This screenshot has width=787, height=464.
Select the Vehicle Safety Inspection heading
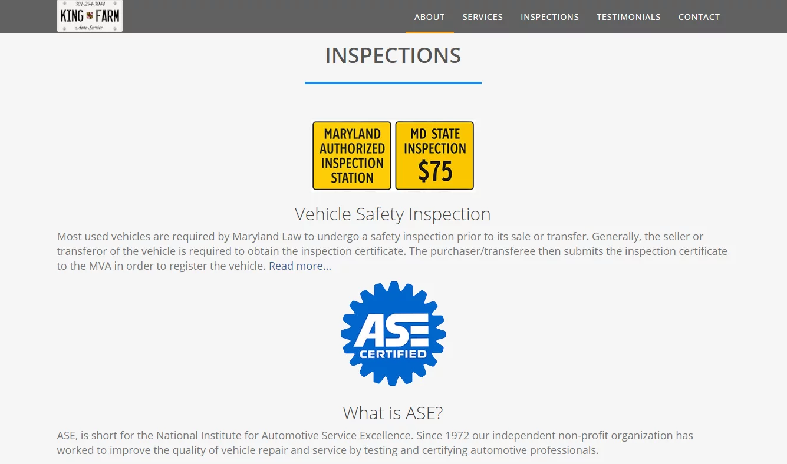(x=393, y=214)
